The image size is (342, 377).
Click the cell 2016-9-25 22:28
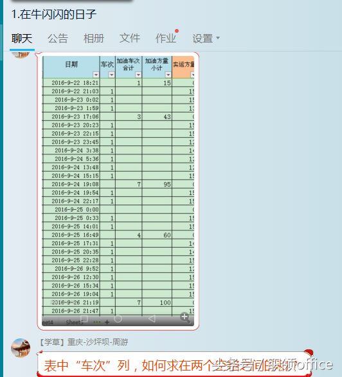click(x=71, y=260)
